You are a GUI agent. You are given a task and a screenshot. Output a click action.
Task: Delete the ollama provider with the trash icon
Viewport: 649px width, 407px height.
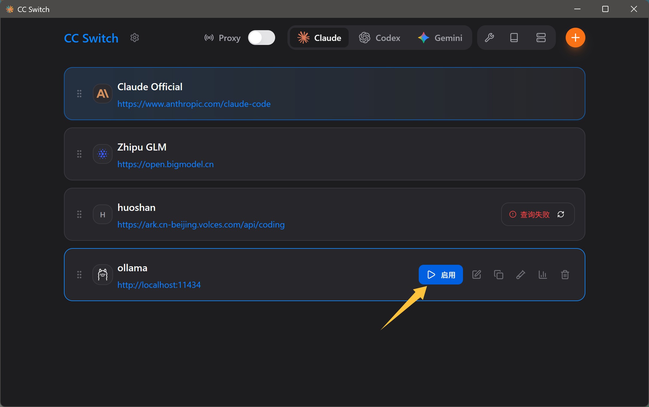[x=565, y=275]
